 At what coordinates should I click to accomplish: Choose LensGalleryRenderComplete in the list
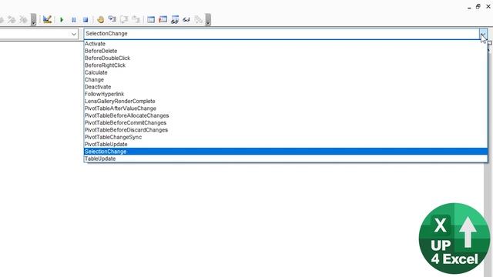[x=286, y=102]
